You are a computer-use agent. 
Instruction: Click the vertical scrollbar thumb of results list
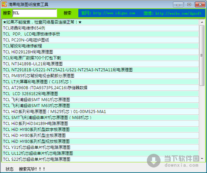point(202,56)
